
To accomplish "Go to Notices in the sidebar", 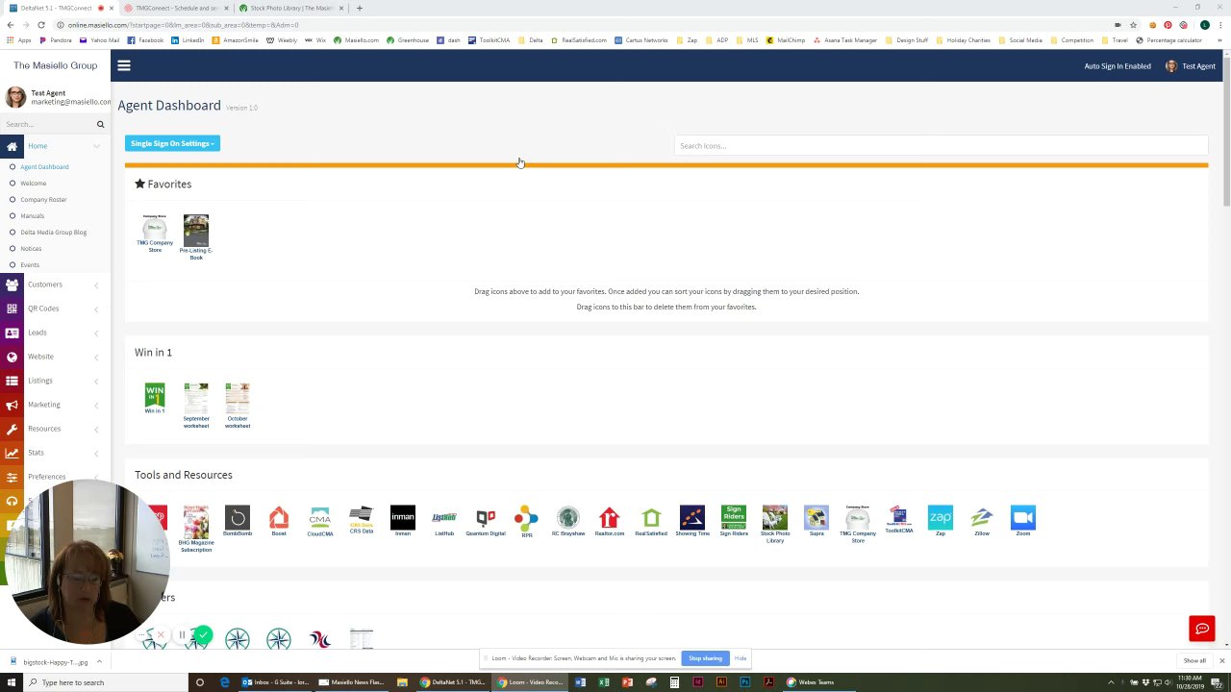I will [31, 249].
